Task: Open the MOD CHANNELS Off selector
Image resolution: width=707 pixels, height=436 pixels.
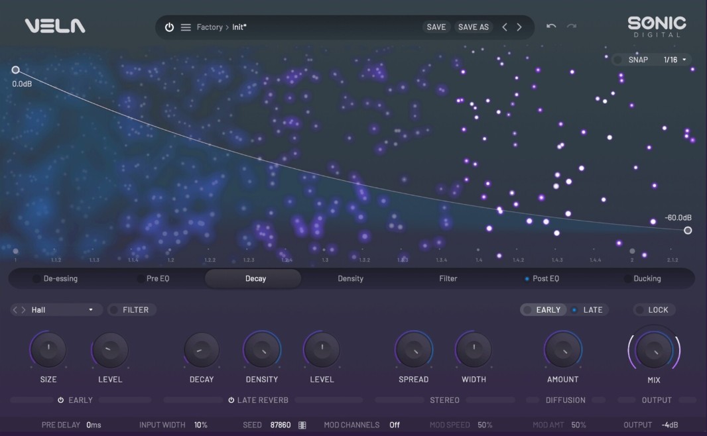Action: pyautogui.click(x=395, y=425)
